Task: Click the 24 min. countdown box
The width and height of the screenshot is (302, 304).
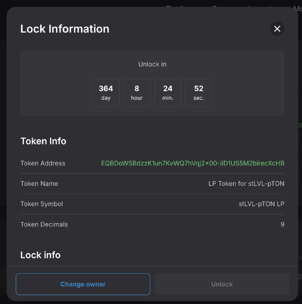Action: [x=168, y=92]
